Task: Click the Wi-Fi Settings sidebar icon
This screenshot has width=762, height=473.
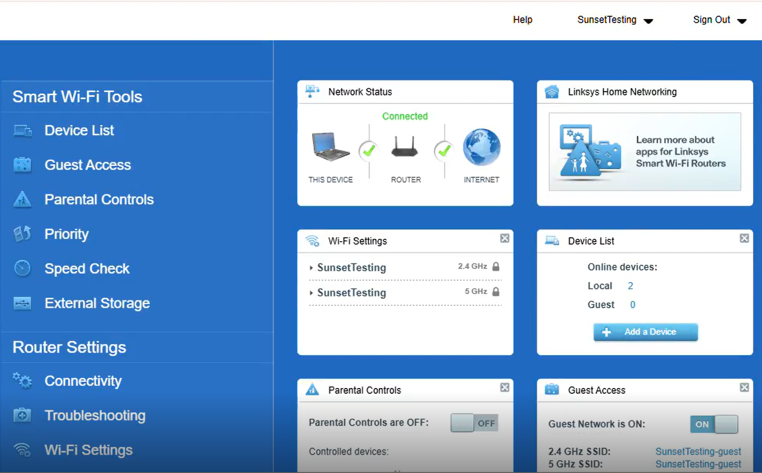Action: [x=22, y=450]
